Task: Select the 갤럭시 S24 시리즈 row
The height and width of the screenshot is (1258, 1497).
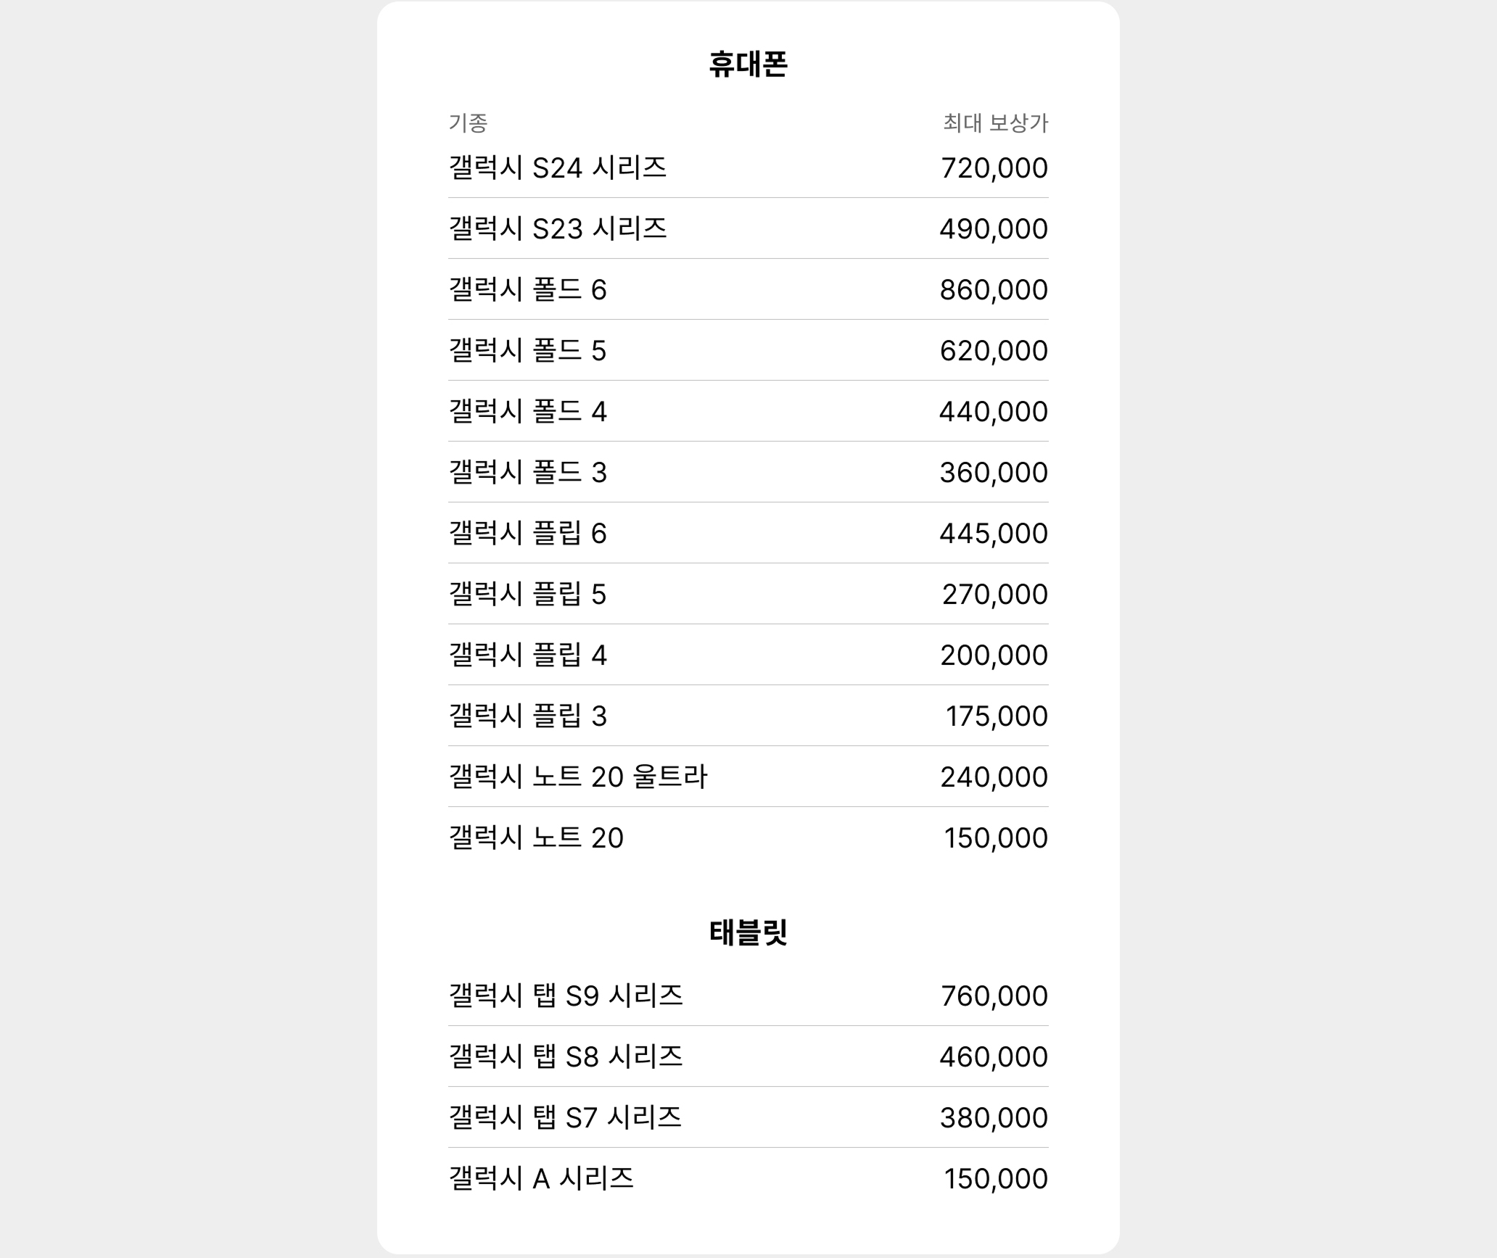Action: tap(748, 167)
